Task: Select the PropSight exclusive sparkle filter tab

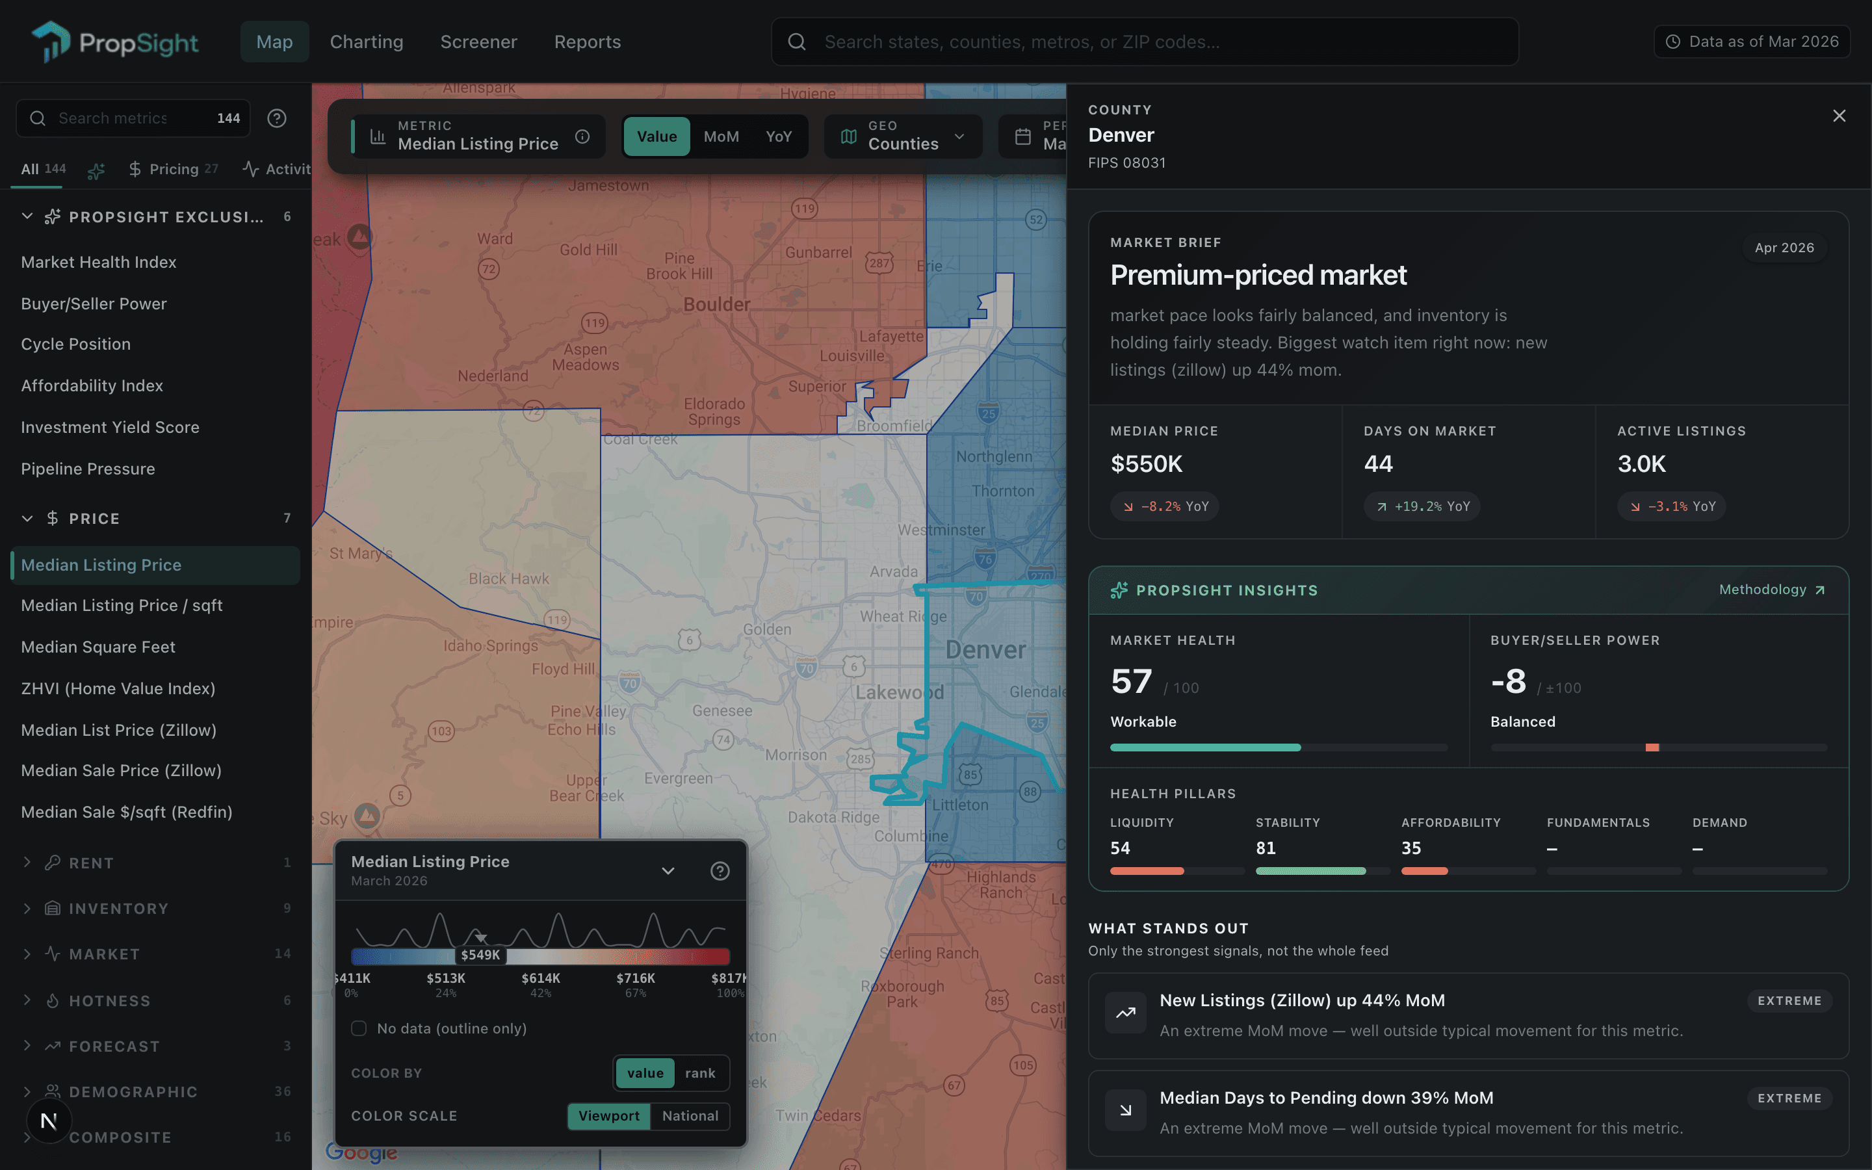Action: pos(96,170)
